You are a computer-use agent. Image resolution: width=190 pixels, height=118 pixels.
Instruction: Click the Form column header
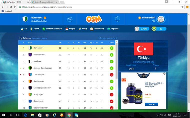tap(111, 42)
